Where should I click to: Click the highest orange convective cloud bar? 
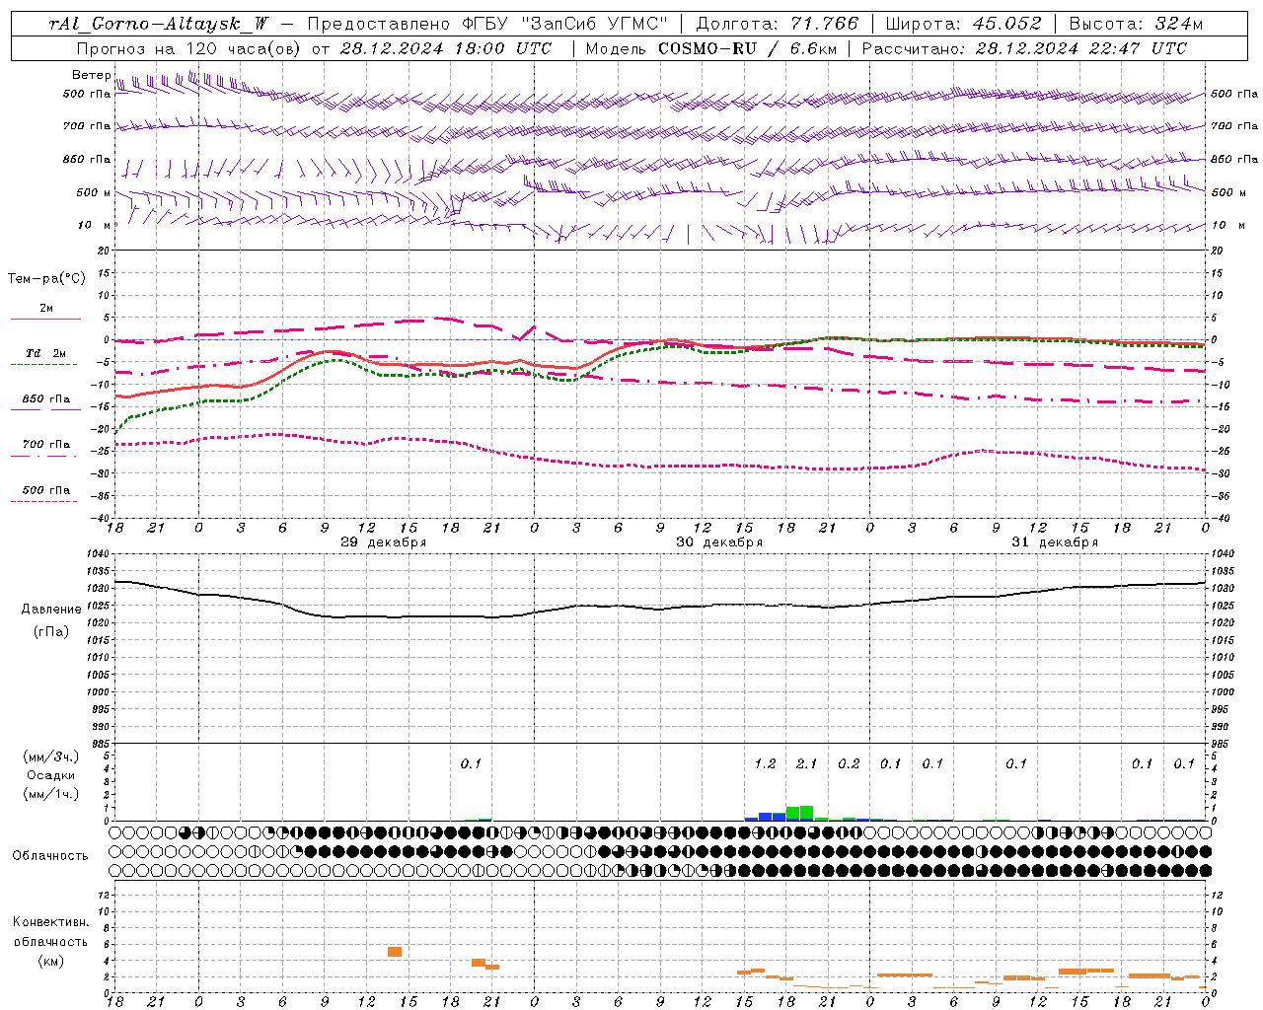[x=395, y=952]
